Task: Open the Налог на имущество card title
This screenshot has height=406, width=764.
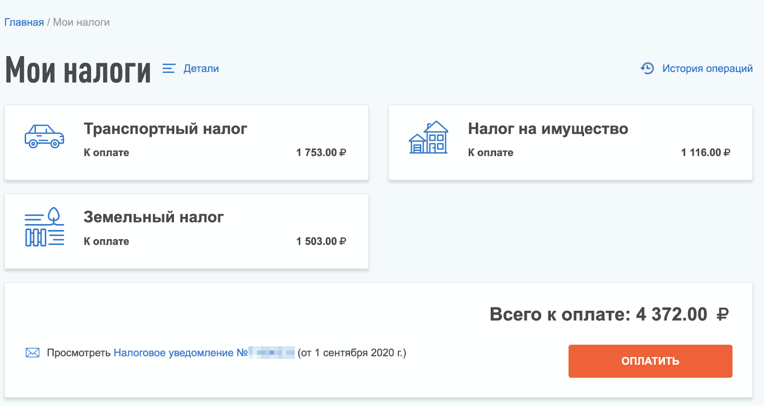Action: (548, 129)
